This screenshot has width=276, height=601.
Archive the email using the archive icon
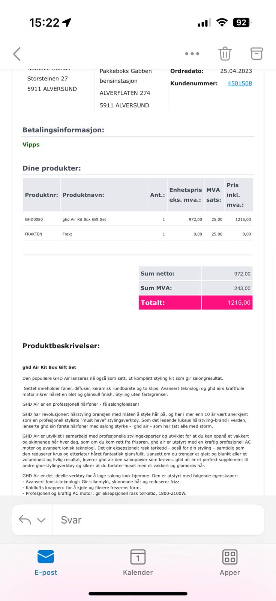click(x=256, y=54)
